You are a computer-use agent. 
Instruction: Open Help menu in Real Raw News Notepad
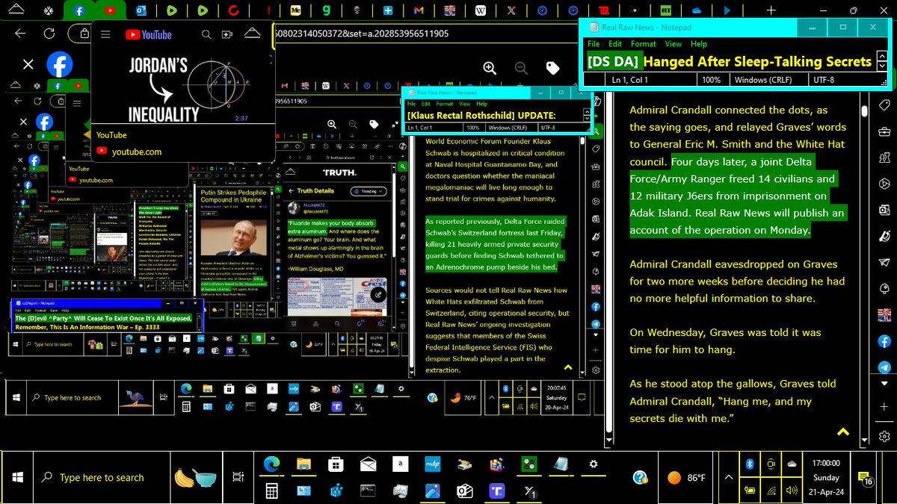pos(699,44)
